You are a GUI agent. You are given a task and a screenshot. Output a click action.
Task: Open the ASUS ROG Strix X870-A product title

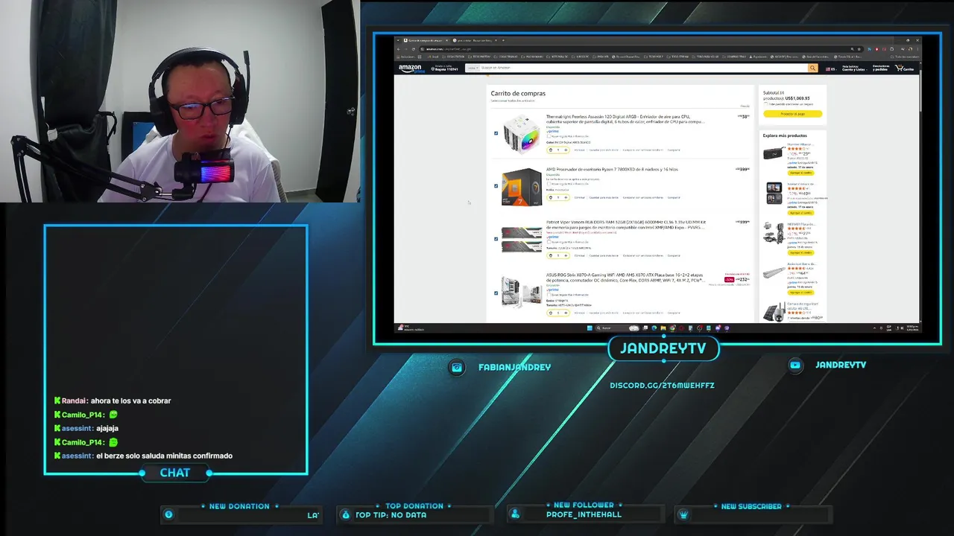click(x=625, y=278)
